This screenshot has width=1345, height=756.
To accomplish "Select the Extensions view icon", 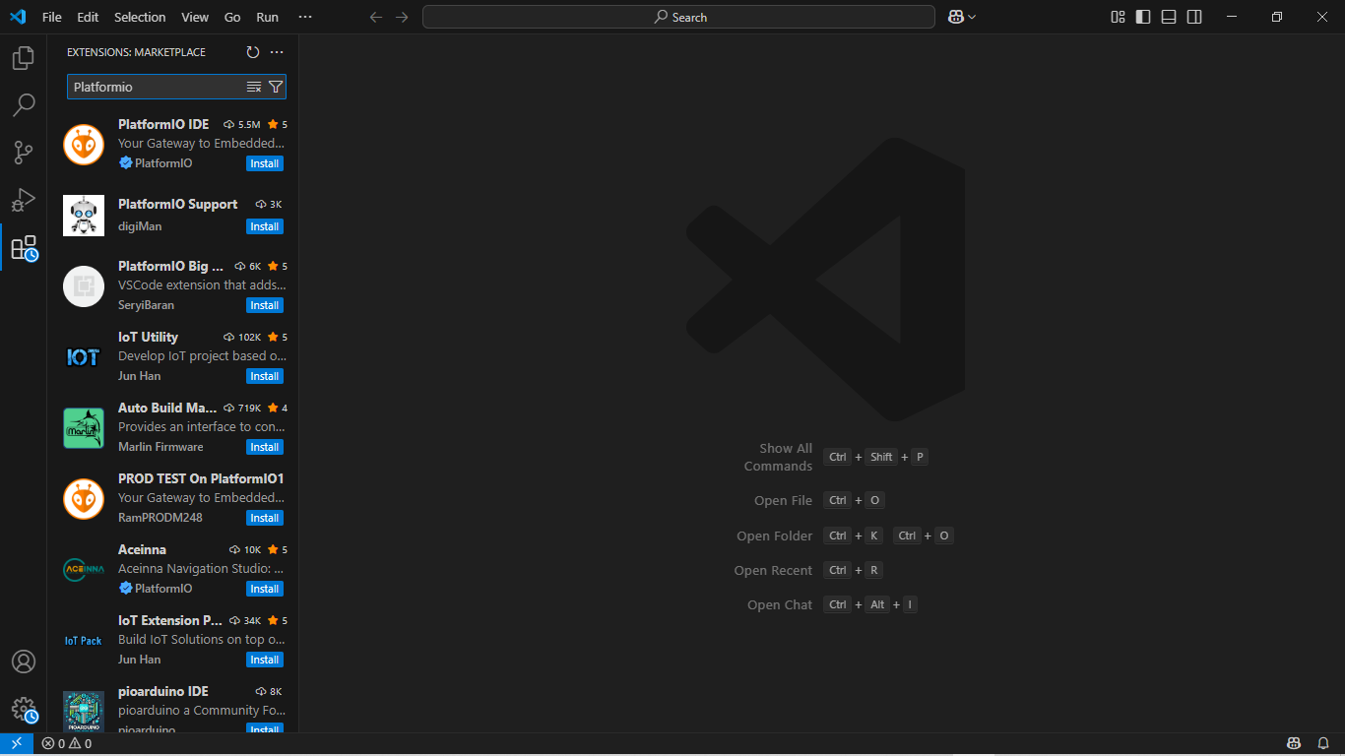I will point(24,247).
